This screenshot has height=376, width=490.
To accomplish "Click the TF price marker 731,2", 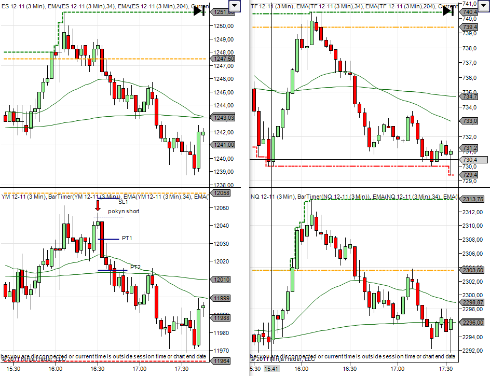I will coord(469,148).
